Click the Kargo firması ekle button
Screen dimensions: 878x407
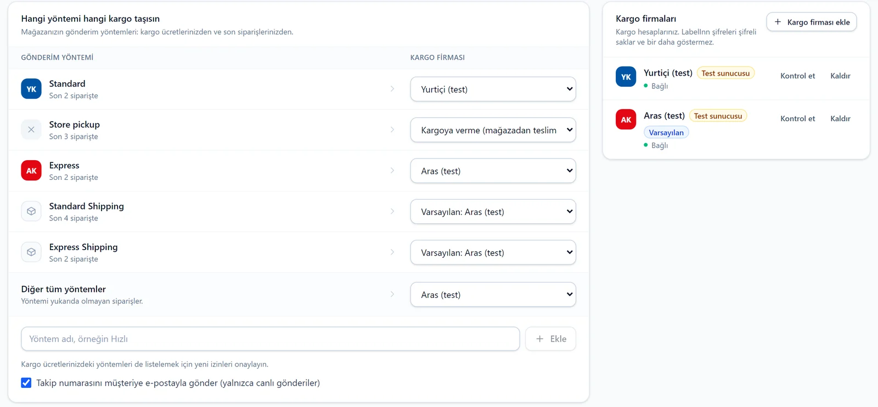pos(812,22)
